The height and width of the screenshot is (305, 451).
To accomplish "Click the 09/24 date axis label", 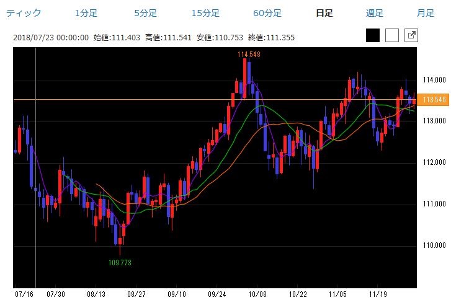I will click(217, 294).
